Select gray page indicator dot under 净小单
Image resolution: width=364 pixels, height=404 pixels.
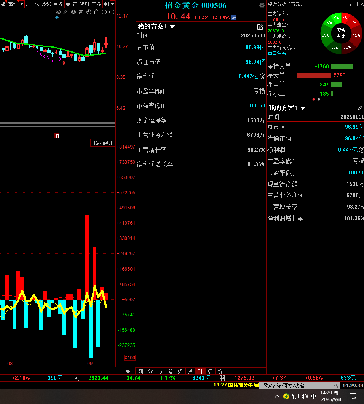[319, 99]
